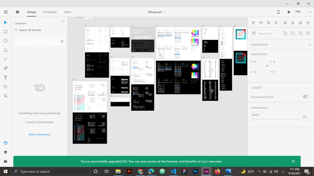Apply the Exclude overlap boolean operation
The width and height of the screenshot is (314, 176).
click(x=308, y=33)
